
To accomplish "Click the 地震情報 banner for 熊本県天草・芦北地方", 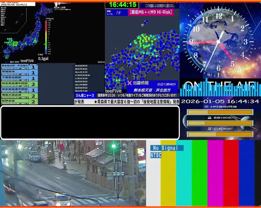I will (152, 87).
